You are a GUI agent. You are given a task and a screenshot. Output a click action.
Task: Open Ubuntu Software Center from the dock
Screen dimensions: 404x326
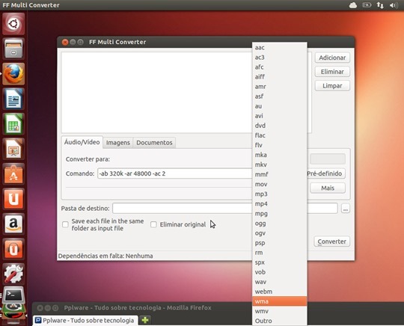point(13,173)
